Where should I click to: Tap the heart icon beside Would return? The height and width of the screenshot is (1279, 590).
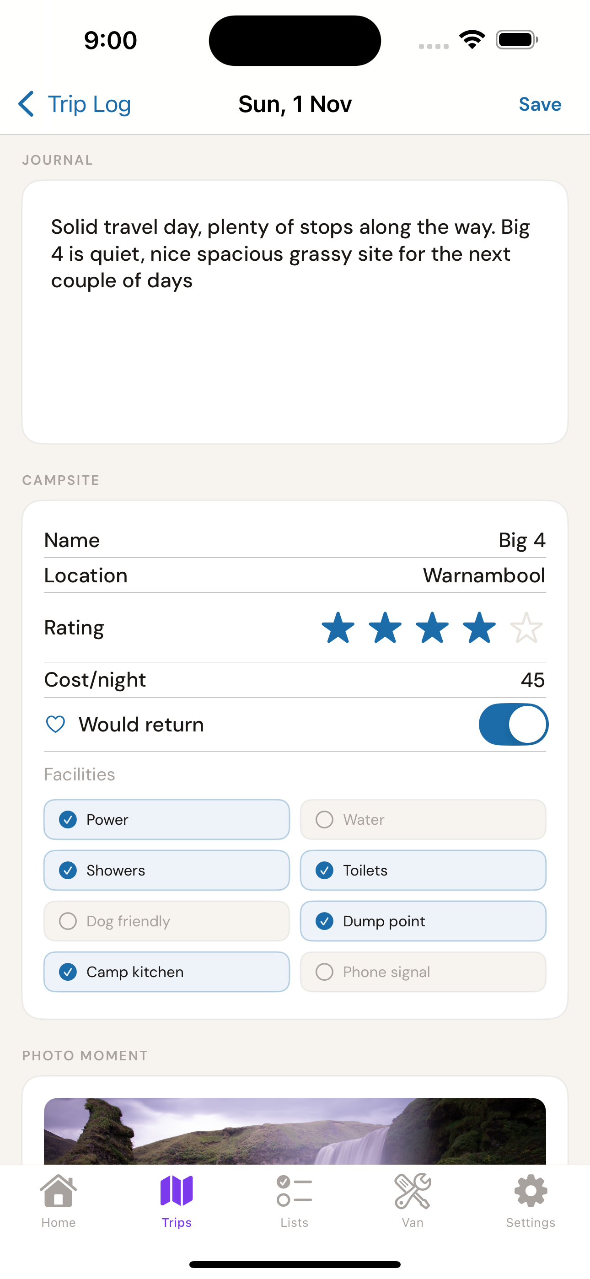click(x=56, y=725)
